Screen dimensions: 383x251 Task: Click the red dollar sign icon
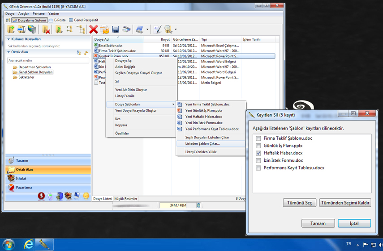pyautogui.click(x=41, y=196)
